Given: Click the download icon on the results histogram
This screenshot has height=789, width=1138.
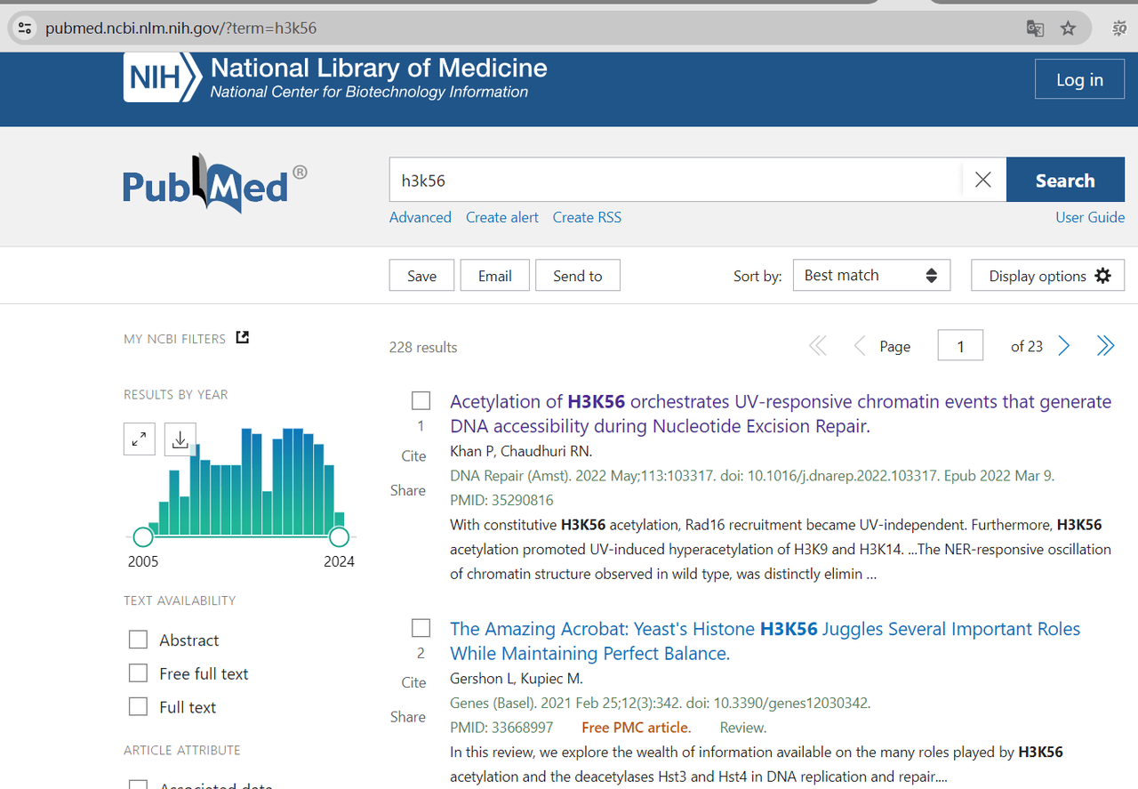Looking at the screenshot, I should tap(180, 439).
